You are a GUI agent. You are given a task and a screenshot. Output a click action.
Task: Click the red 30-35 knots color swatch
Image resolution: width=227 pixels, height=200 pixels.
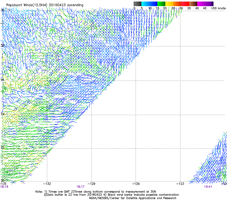coord(185,4)
